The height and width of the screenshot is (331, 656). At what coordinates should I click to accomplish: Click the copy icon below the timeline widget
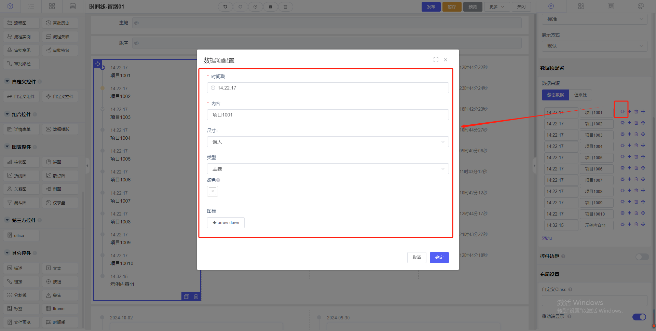click(x=186, y=296)
